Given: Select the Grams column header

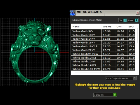Looking at the screenshot, I should click(x=107, y=27).
